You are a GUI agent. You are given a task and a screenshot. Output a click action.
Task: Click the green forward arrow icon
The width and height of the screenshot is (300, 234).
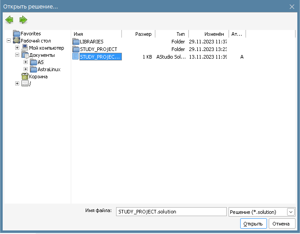[23, 20]
